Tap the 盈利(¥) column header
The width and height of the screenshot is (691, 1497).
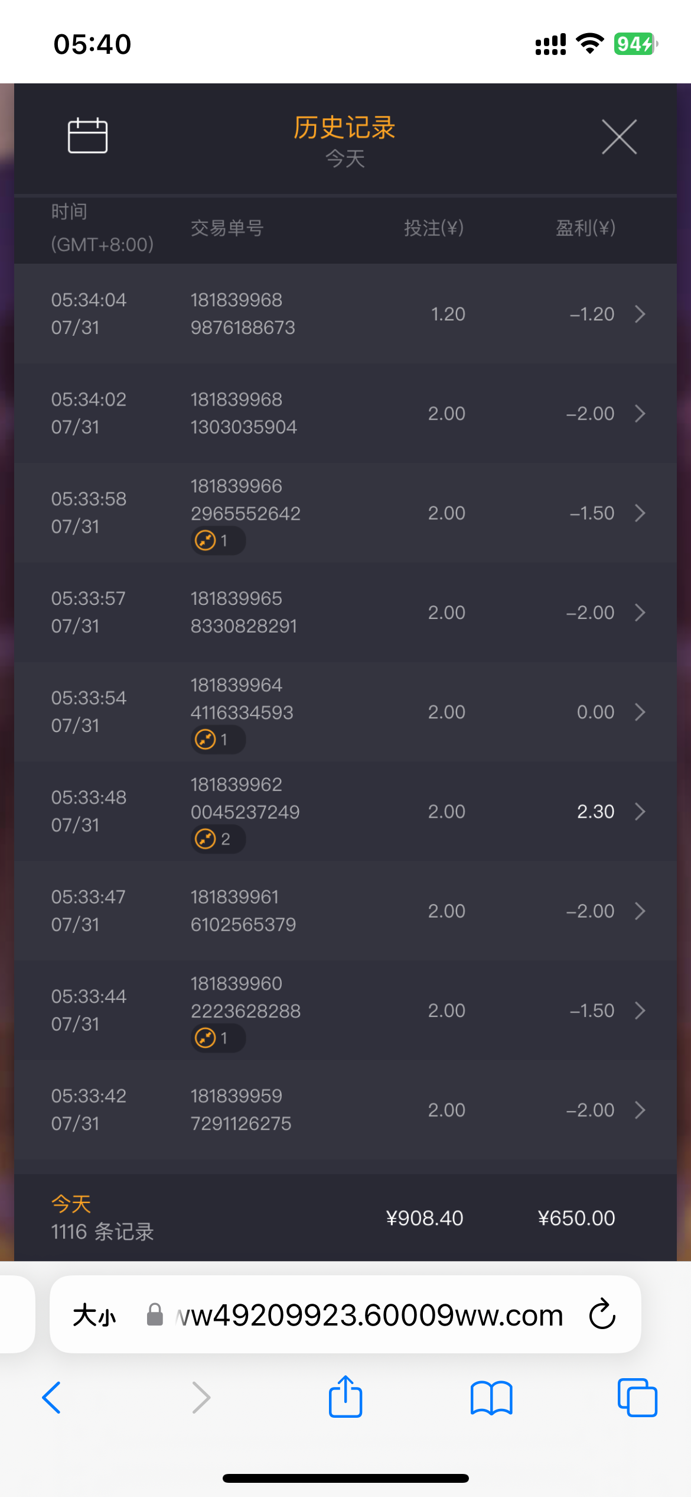[x=585, y=228]
